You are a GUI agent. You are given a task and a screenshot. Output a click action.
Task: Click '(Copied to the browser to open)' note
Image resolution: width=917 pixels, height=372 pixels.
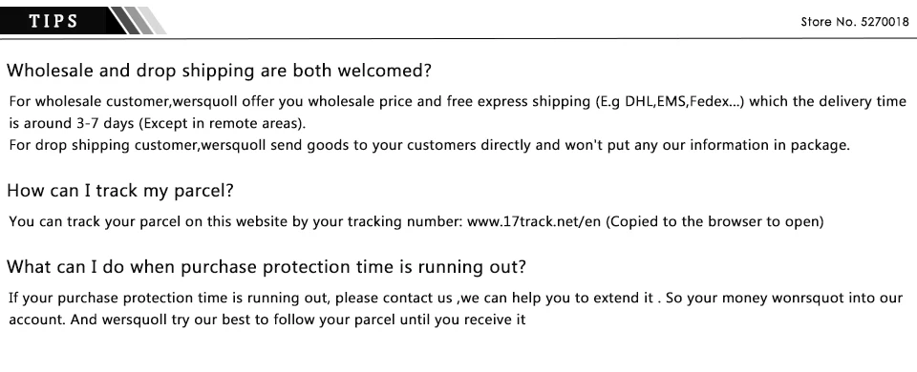coord(714,222)
